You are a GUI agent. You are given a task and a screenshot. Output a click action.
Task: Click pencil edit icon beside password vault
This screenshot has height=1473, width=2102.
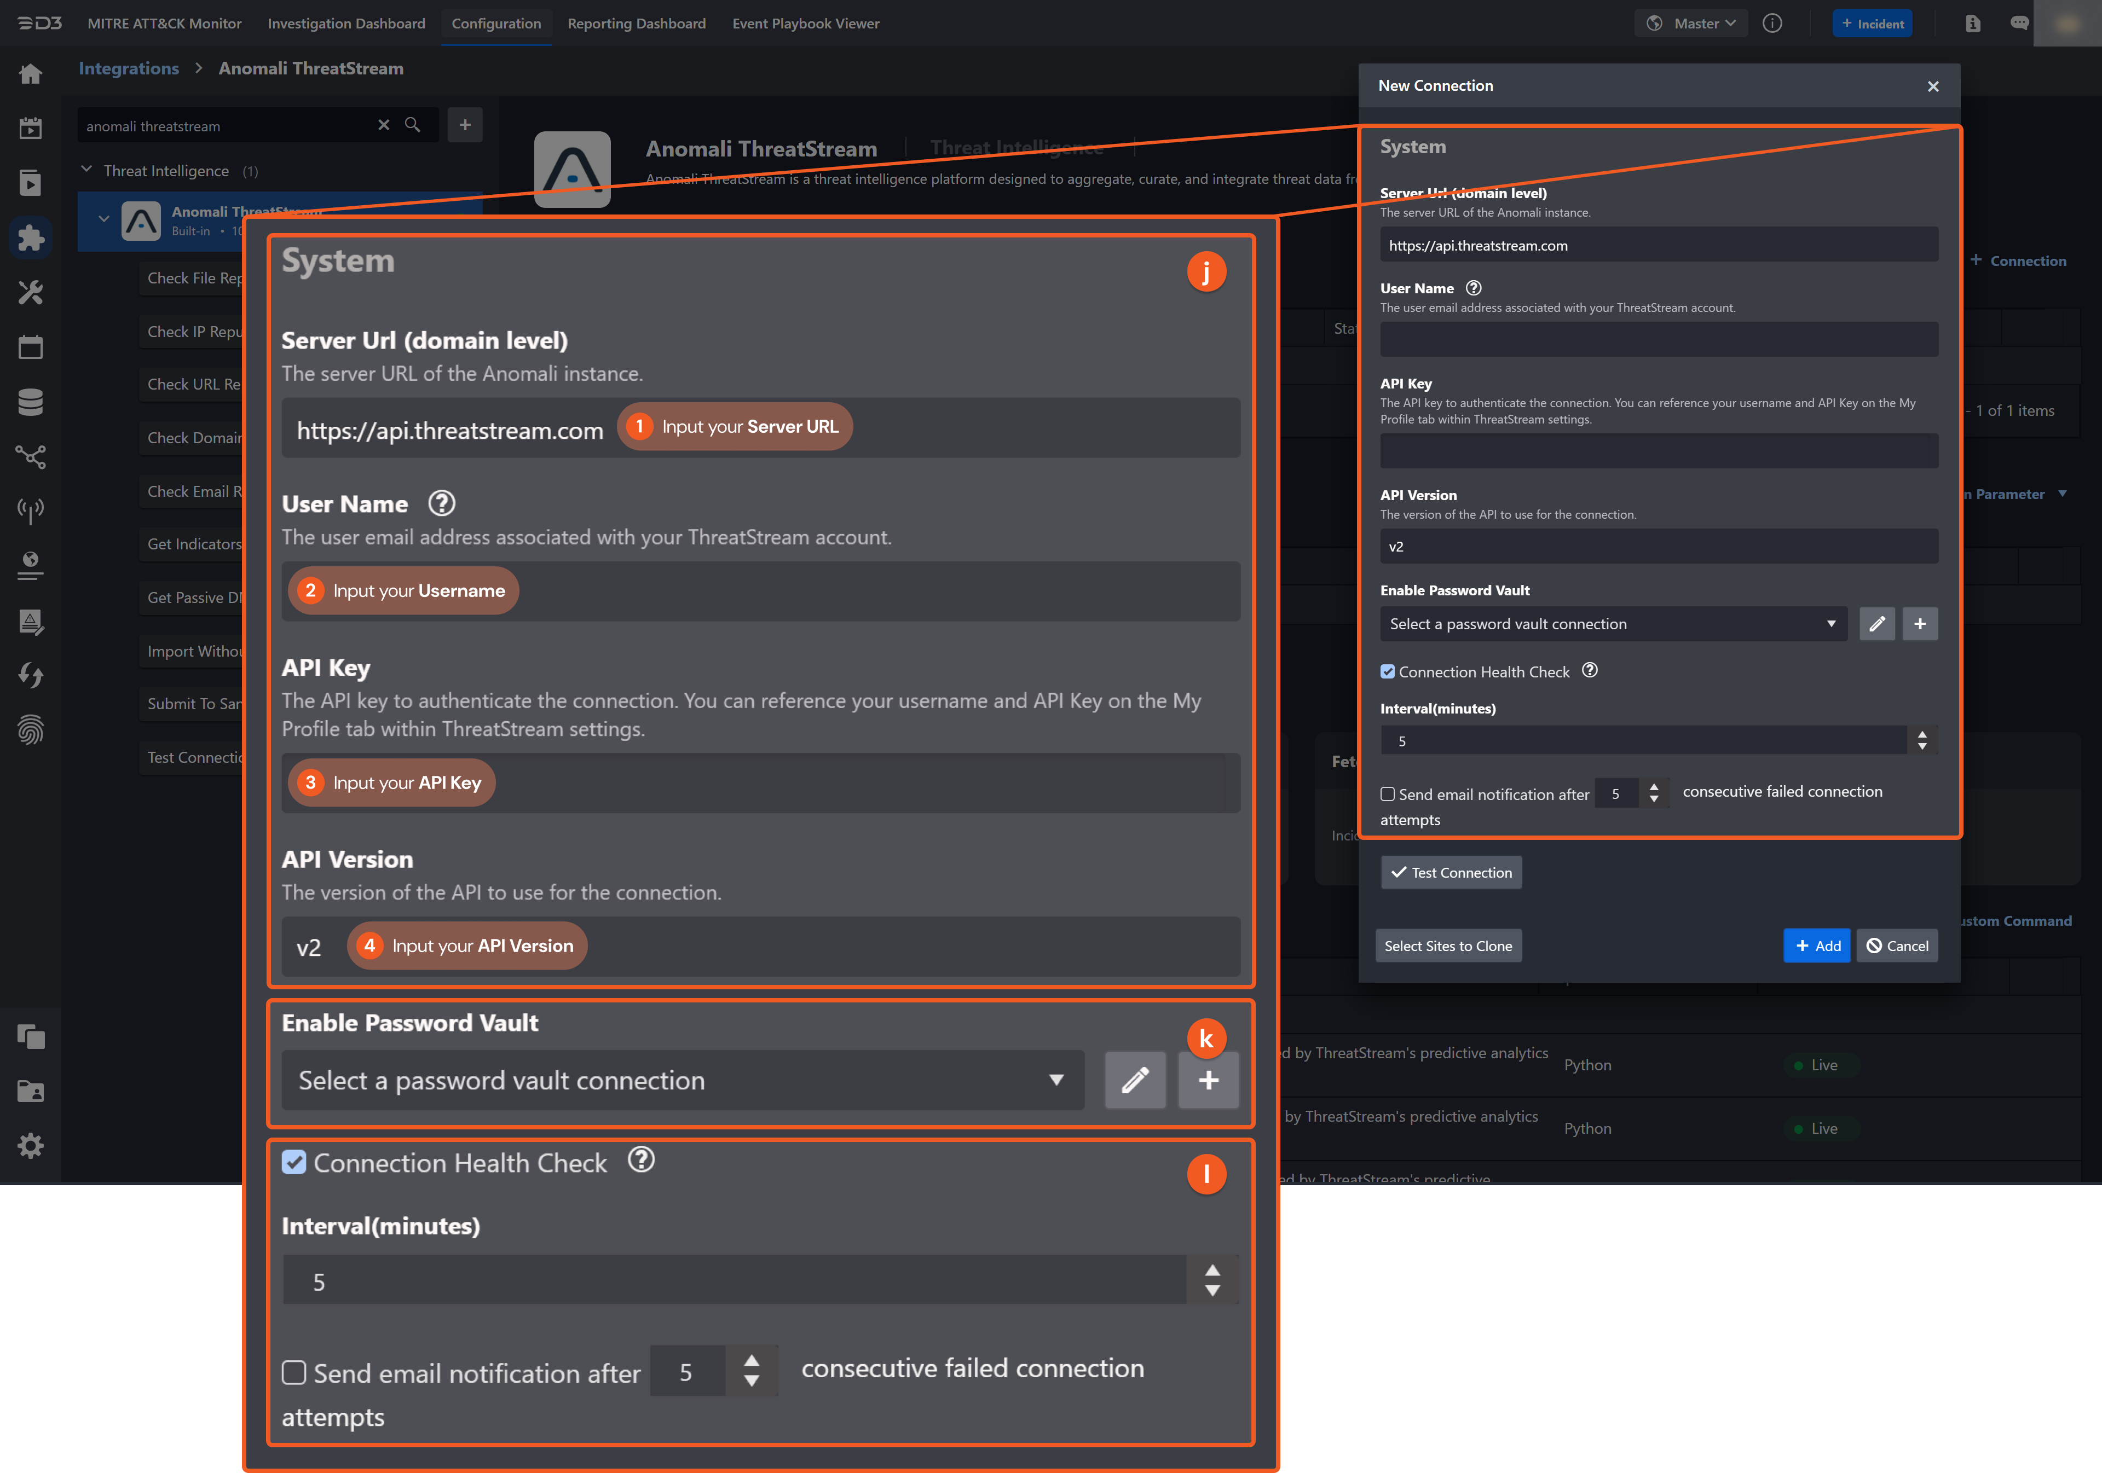(1876, 624)
